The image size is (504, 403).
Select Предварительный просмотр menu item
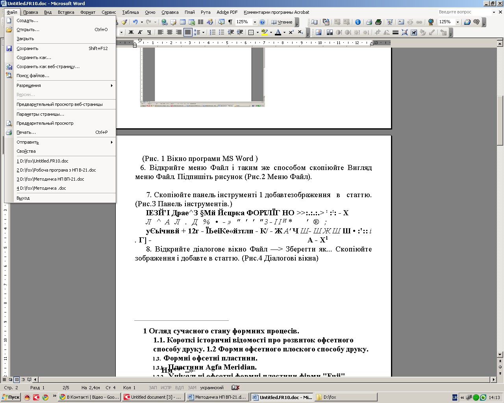click(60, 123)
